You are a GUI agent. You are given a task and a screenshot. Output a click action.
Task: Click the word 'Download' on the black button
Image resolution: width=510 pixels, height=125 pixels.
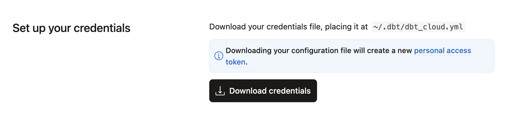(x=248, y=91)
